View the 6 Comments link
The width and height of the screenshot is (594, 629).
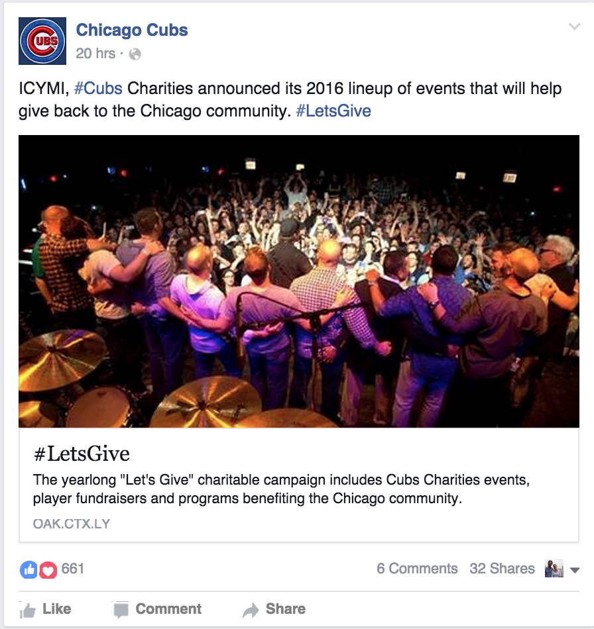tap(417, 569)
